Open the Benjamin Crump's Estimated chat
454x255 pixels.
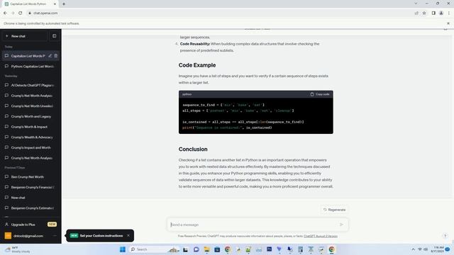pos(31,208)
